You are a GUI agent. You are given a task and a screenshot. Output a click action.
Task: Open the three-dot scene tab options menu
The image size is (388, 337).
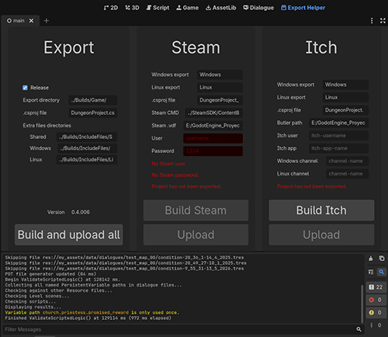tap(372, 21)
